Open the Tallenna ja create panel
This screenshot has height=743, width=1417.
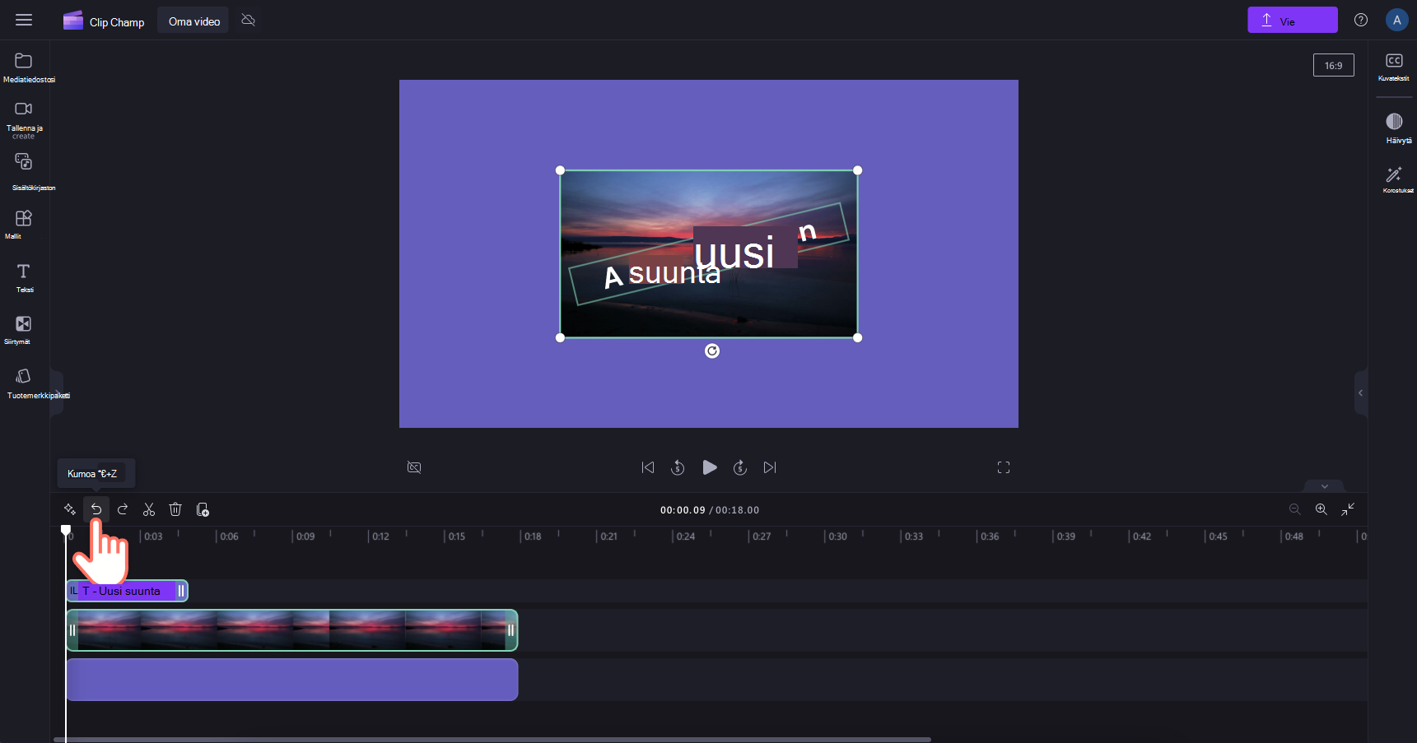24,119
